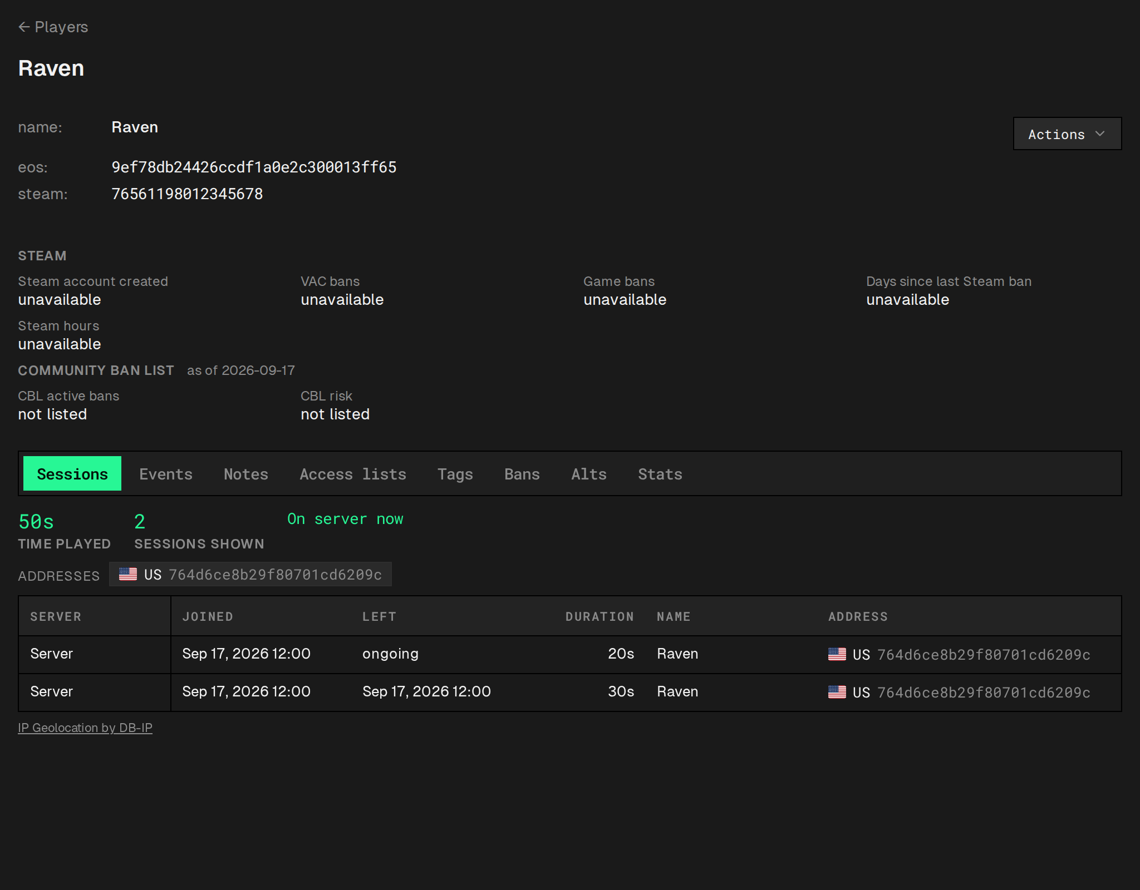Select the Sessions tab
The width and height of the screenshot is (1140, 890).
pyautogui.click(x=72, y=473)
